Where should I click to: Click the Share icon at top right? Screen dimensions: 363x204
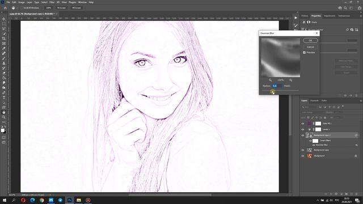[359, 8]
